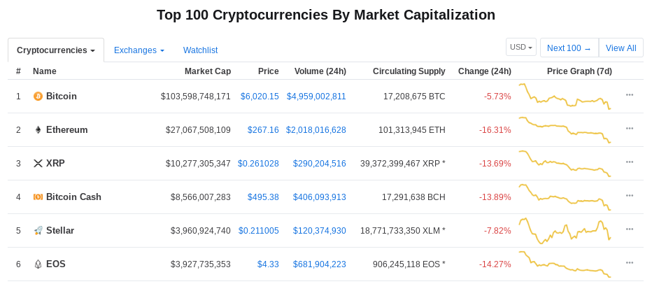The image size is (652, 284).
Task: Open Bitcoin 24h volume link
Action: pos(316,97)
